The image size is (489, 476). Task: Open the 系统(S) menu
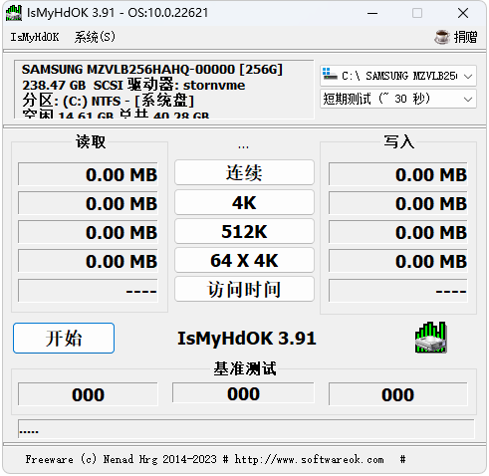[x=95, y=37]
